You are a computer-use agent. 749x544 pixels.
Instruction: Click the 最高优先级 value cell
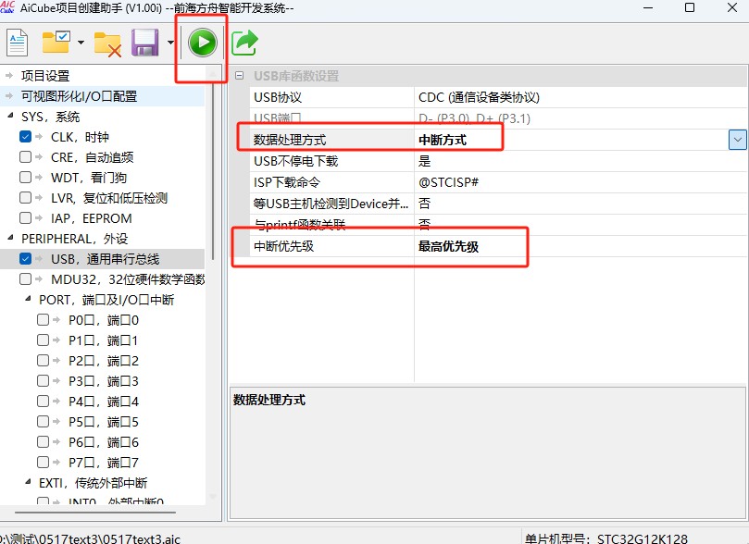tap(580, 246)
